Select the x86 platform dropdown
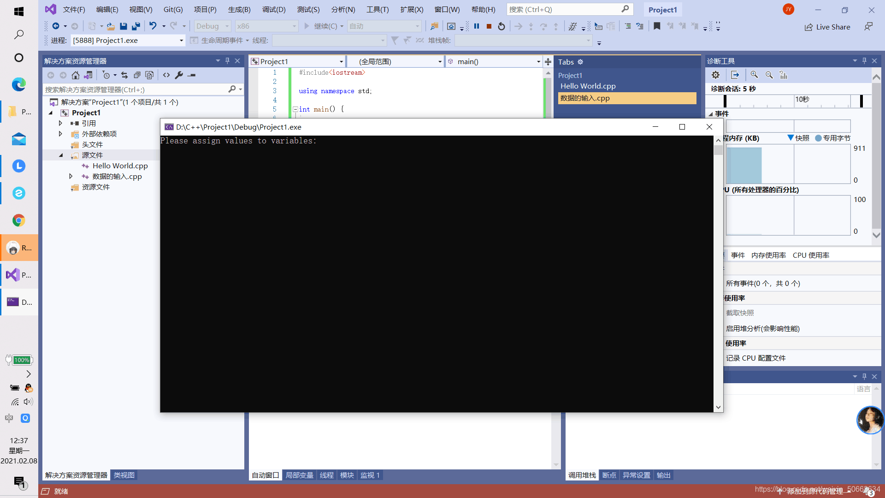885x498 pixels. tap(265, 25)
